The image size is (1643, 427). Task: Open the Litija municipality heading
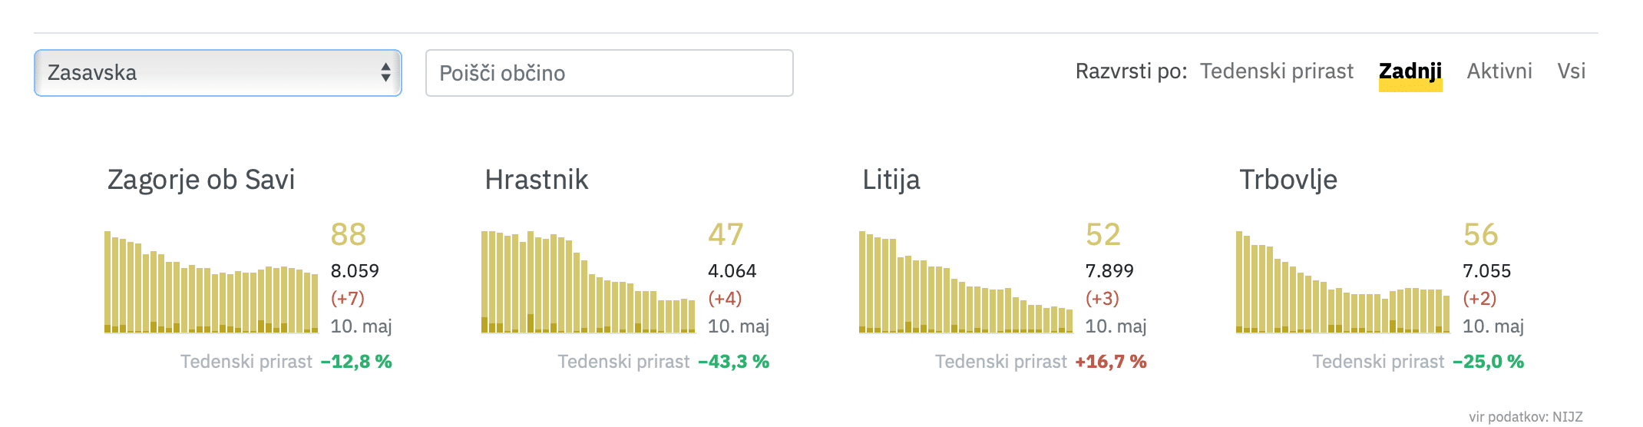tap(891, 180)
